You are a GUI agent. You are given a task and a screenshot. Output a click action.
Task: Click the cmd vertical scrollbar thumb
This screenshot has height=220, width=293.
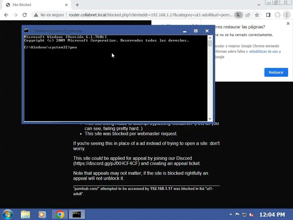[210, 44]
